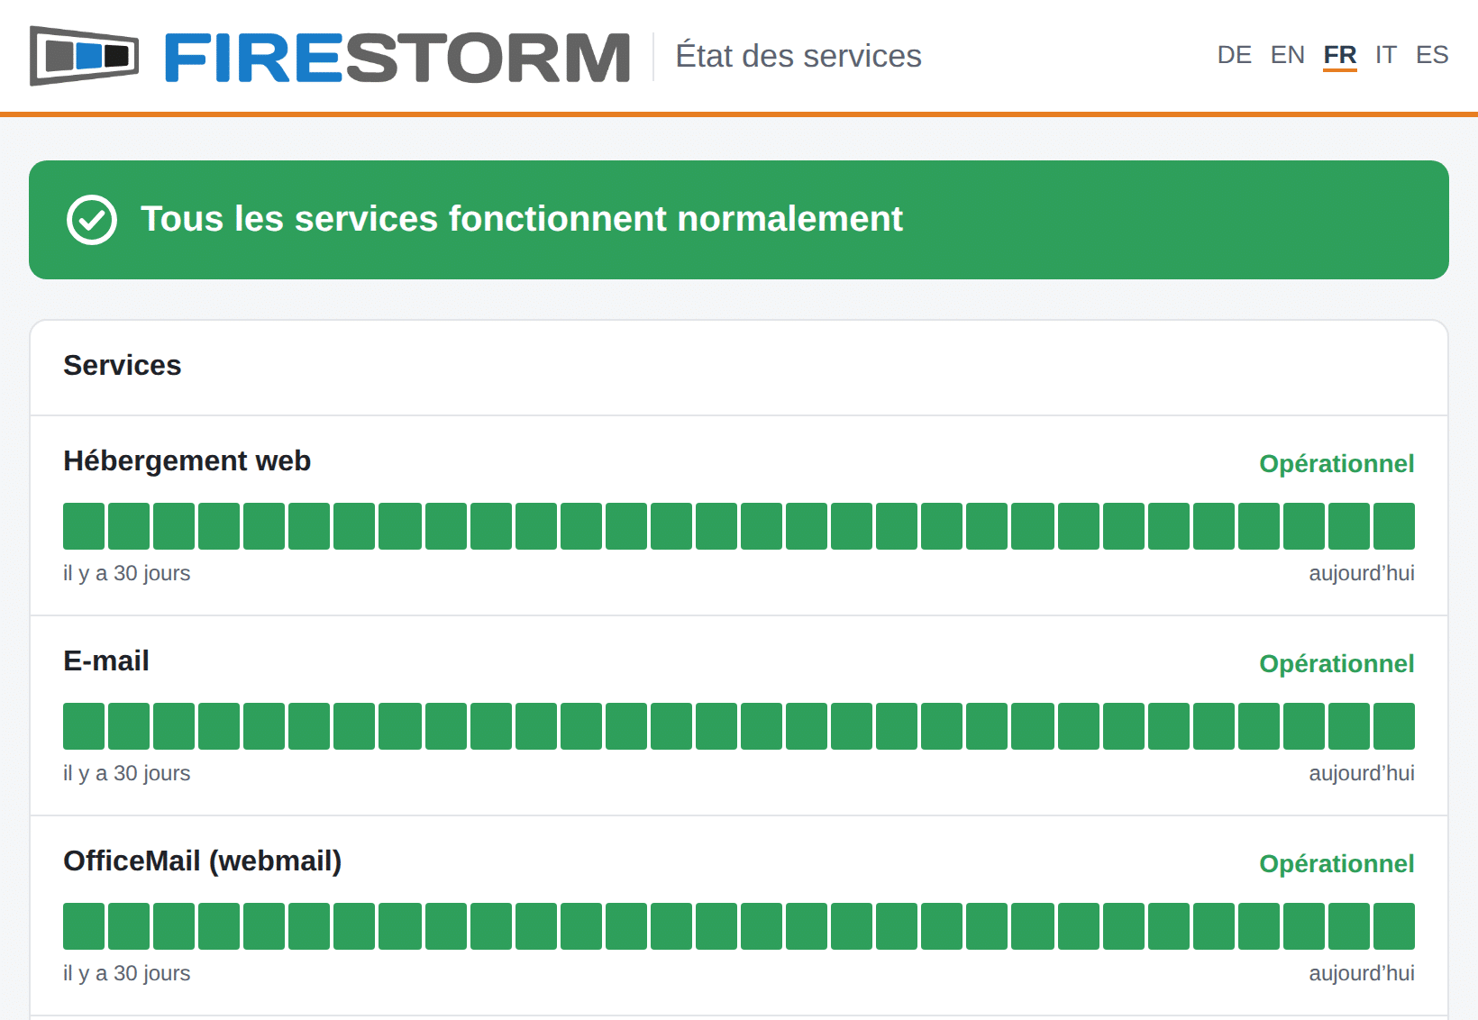Click the 'Hébergement web' service name

[187, 460]
